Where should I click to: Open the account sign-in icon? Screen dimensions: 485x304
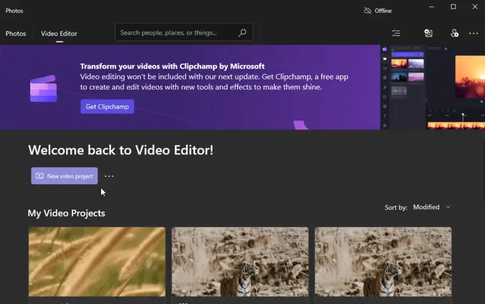click(454, 33)
